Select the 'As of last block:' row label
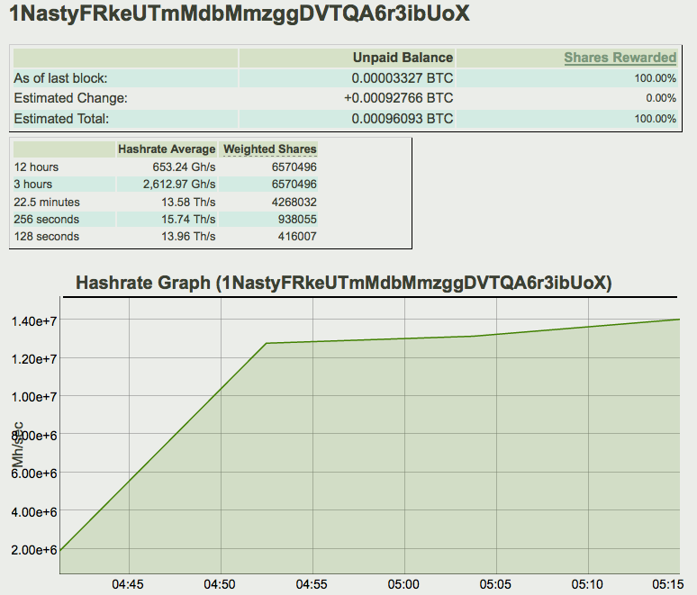 click(x=61, y=78)
